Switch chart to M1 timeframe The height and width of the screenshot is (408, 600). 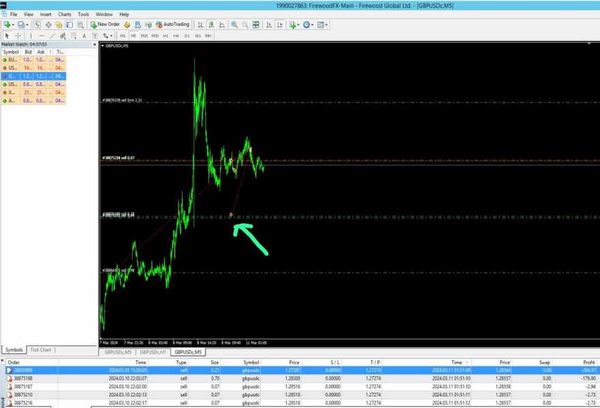click(x=123, y=35)
